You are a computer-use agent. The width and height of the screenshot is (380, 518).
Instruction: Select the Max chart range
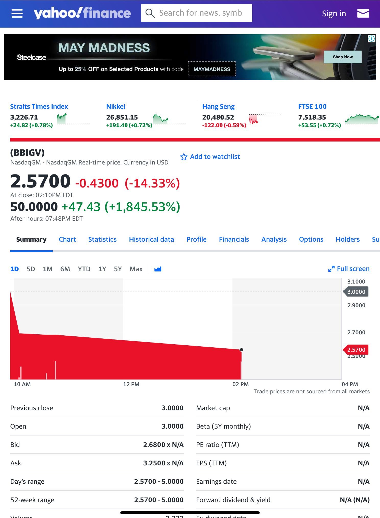[136, 269]
